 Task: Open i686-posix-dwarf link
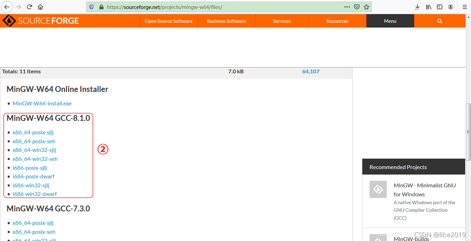[33, 176]
